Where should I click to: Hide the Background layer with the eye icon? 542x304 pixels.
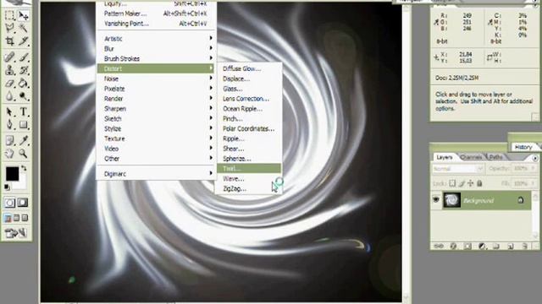(436, 199)
